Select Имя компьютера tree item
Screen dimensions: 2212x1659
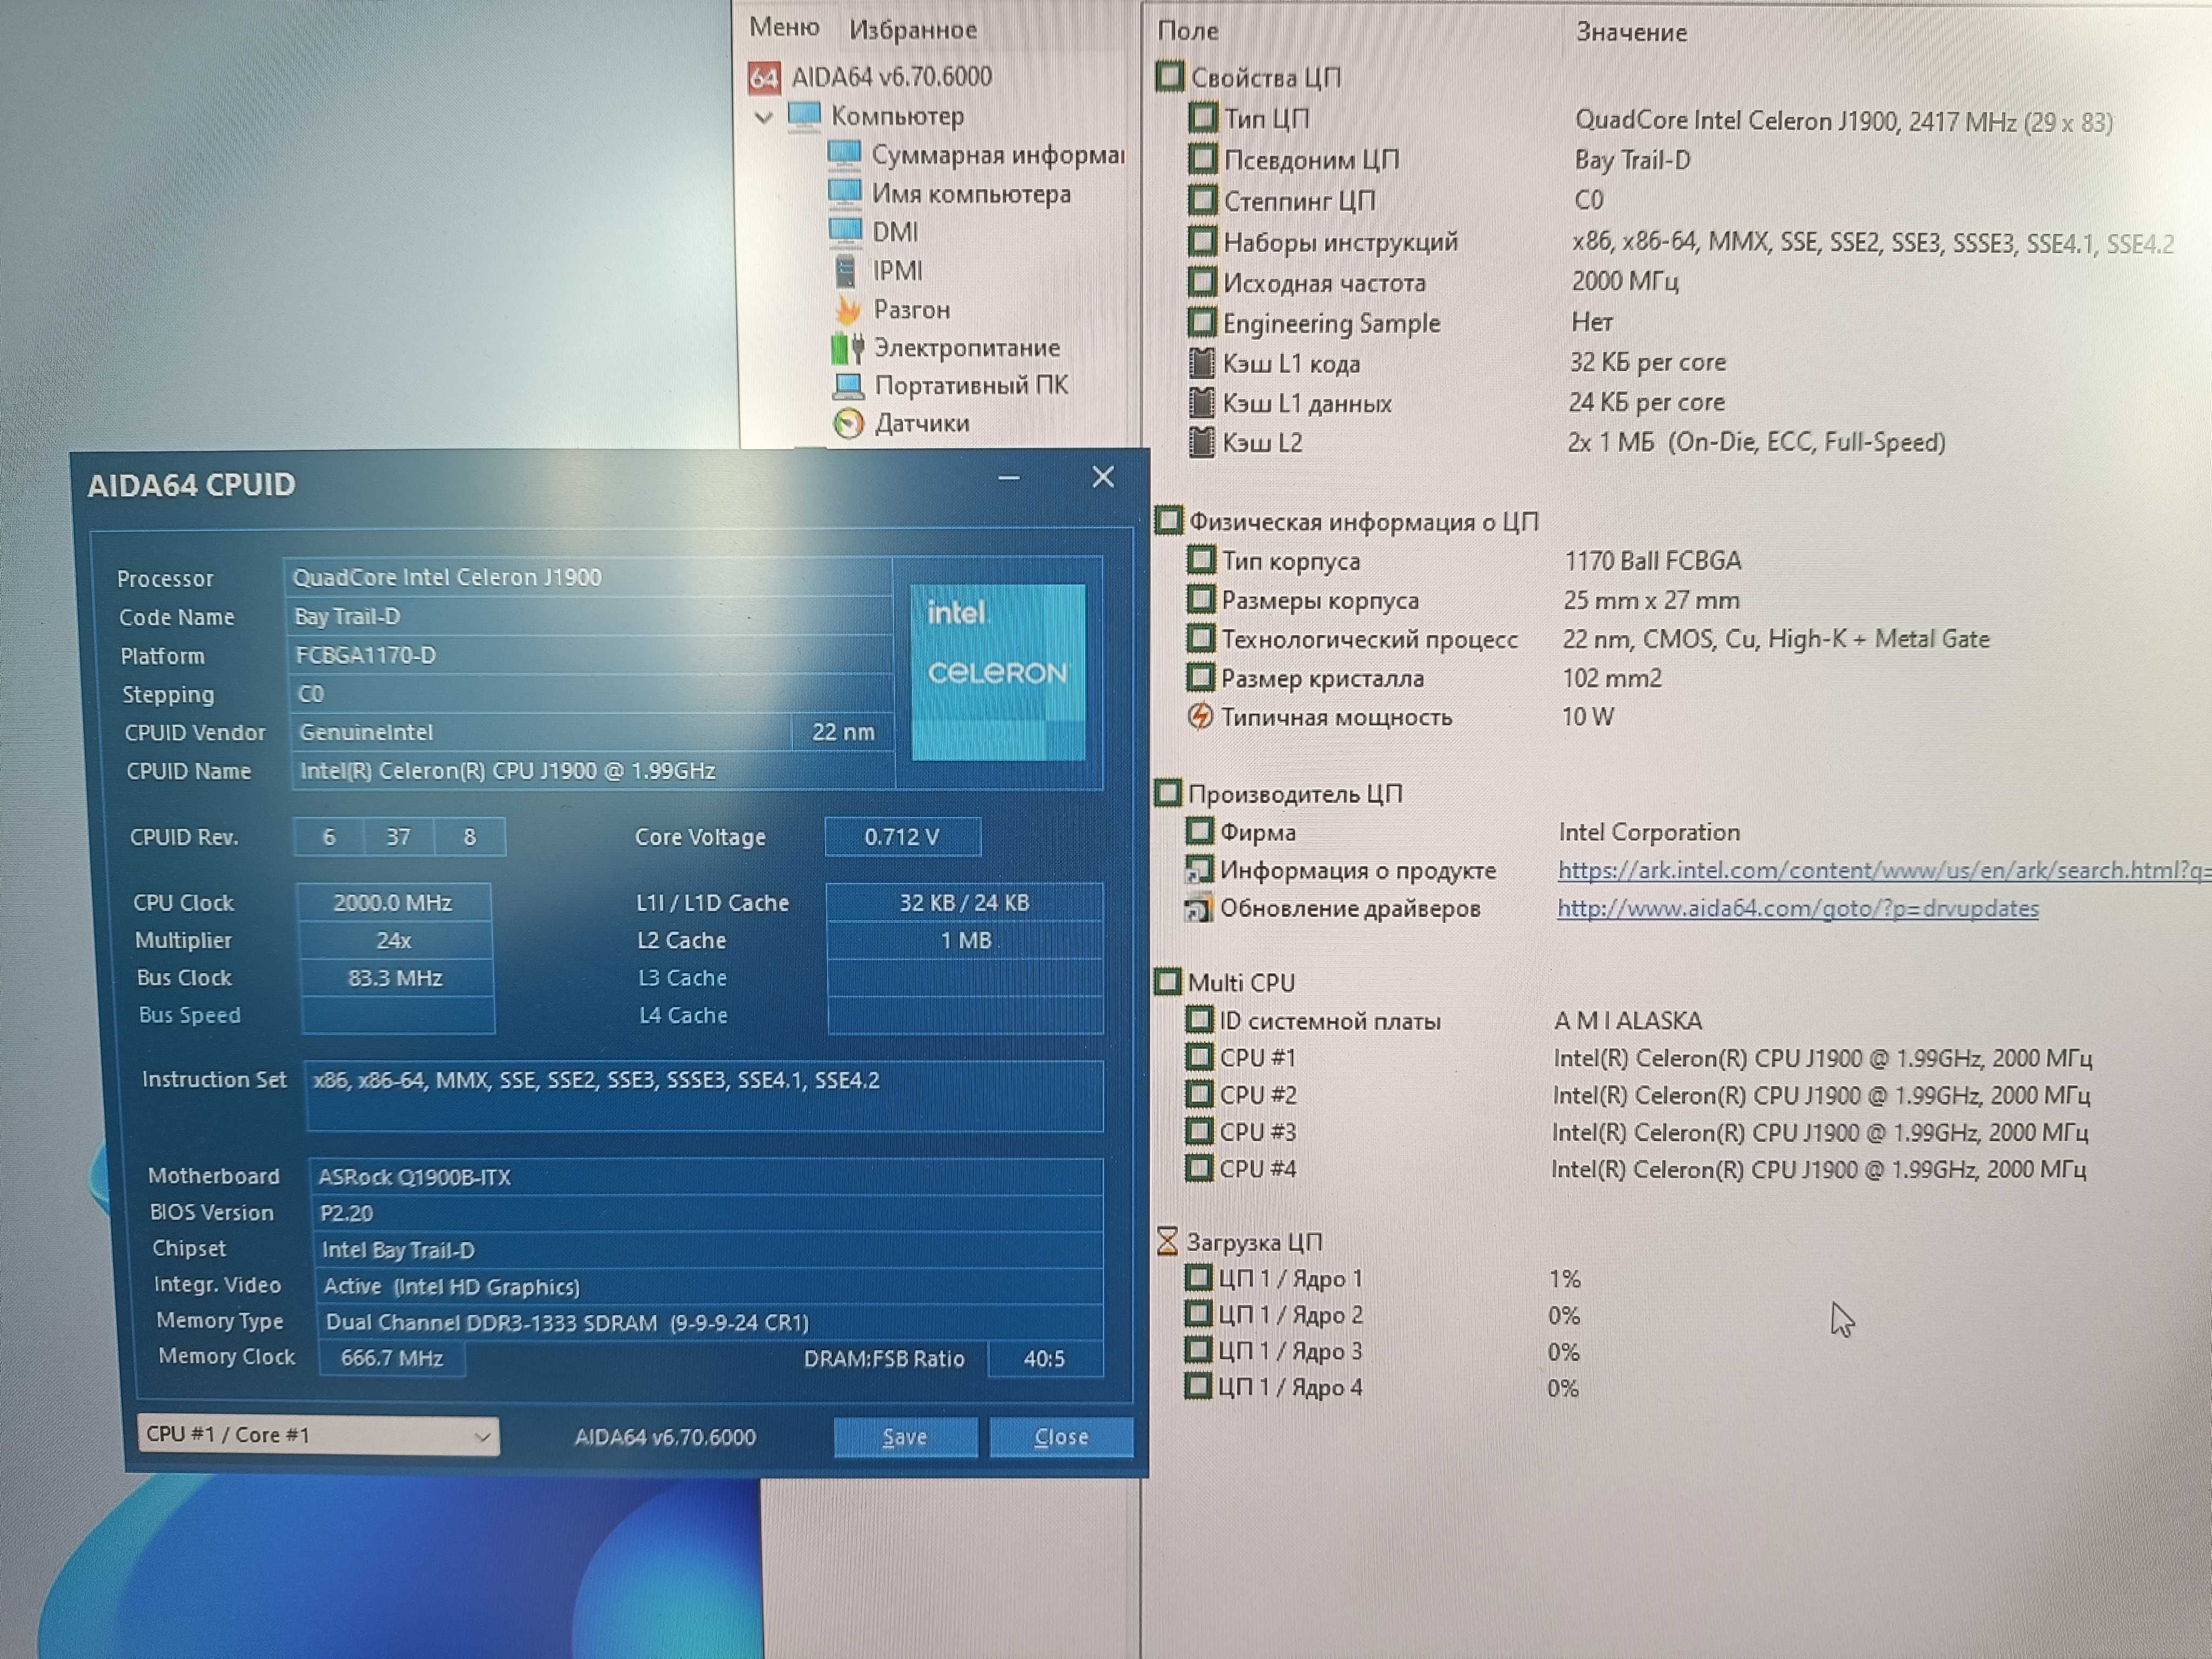971,193
